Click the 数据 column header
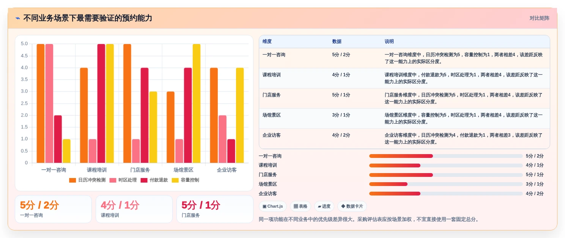This screenshot has width=565, height=238. click(337, 41)
